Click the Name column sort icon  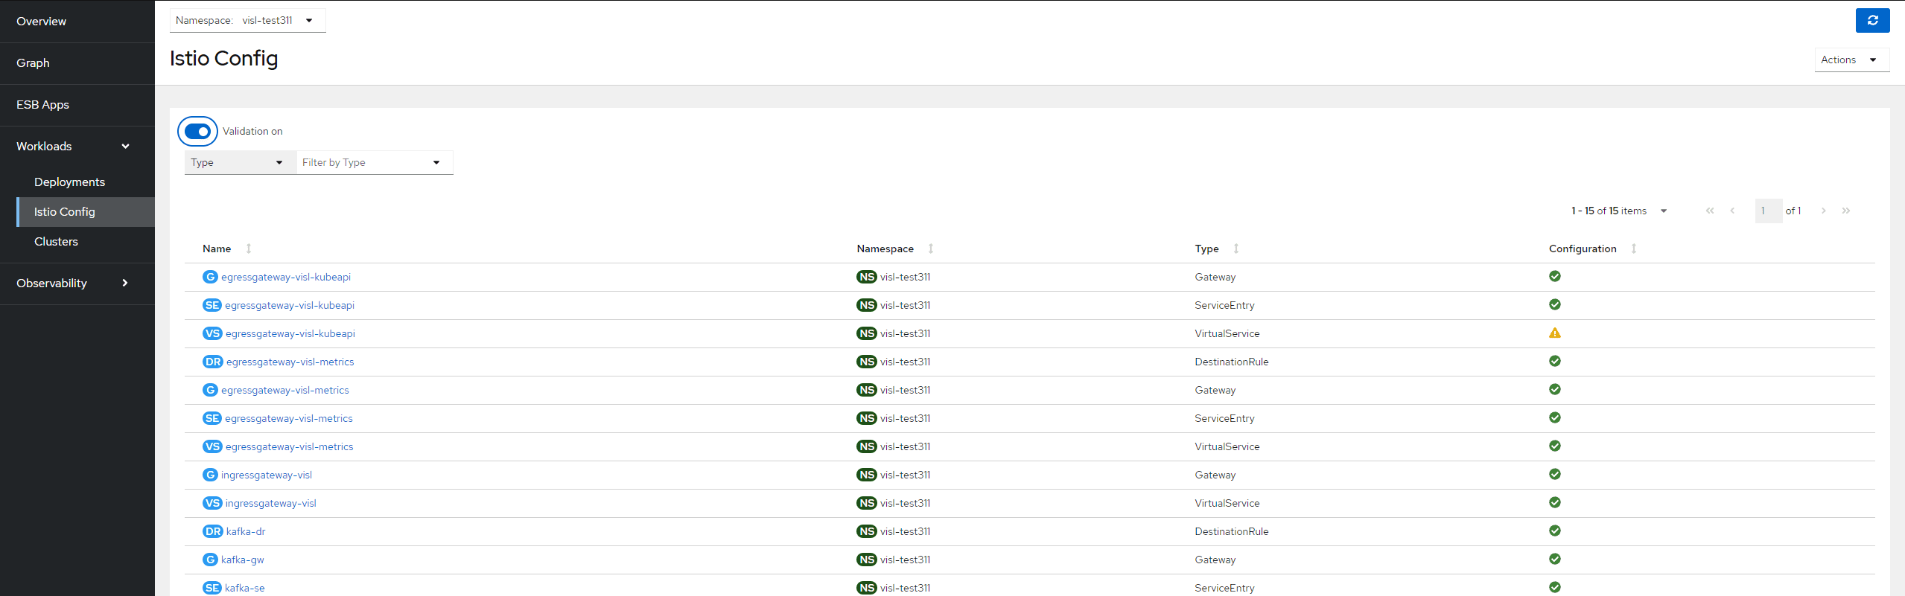249,249
